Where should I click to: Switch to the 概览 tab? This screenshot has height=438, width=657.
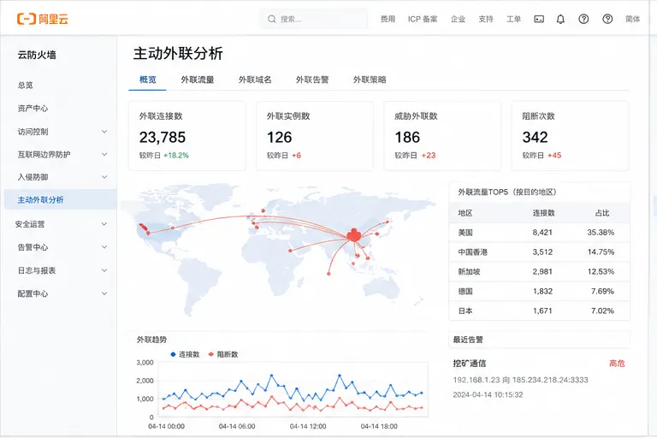tap(147, 80)
